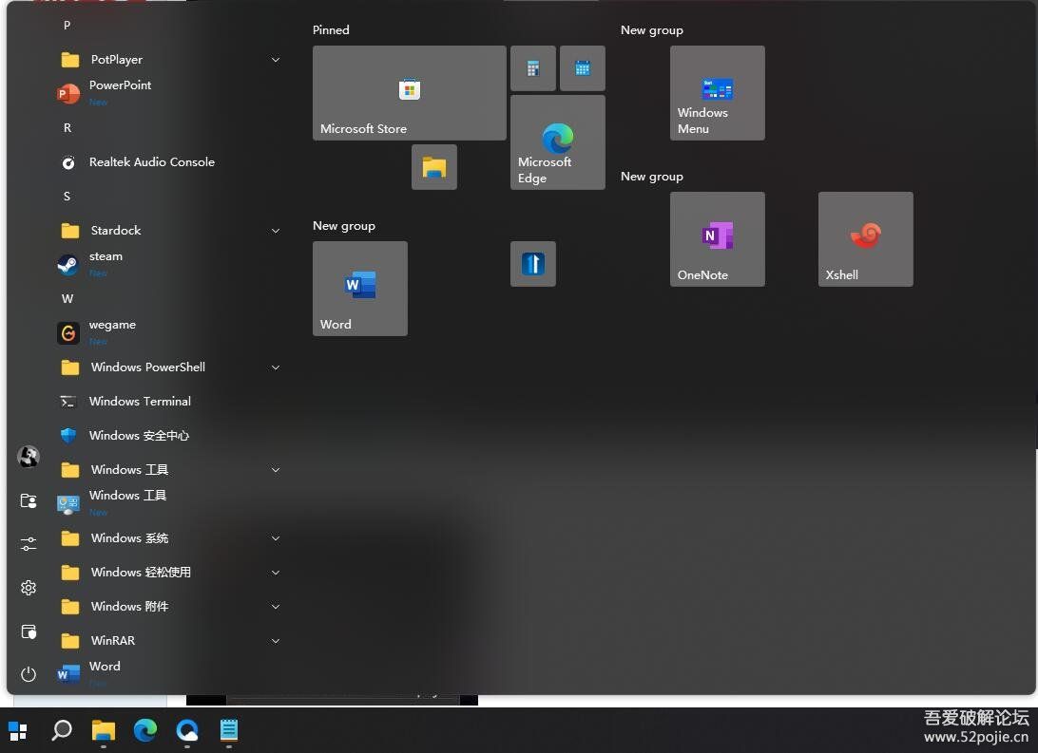Open the Windows Menu tile
Image resolution: width=1038 pixels, height=753 pixels.
point(718,92)
